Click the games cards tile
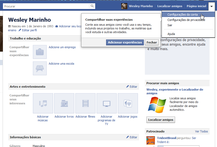 pyautogui.click(x=128, y=103)
